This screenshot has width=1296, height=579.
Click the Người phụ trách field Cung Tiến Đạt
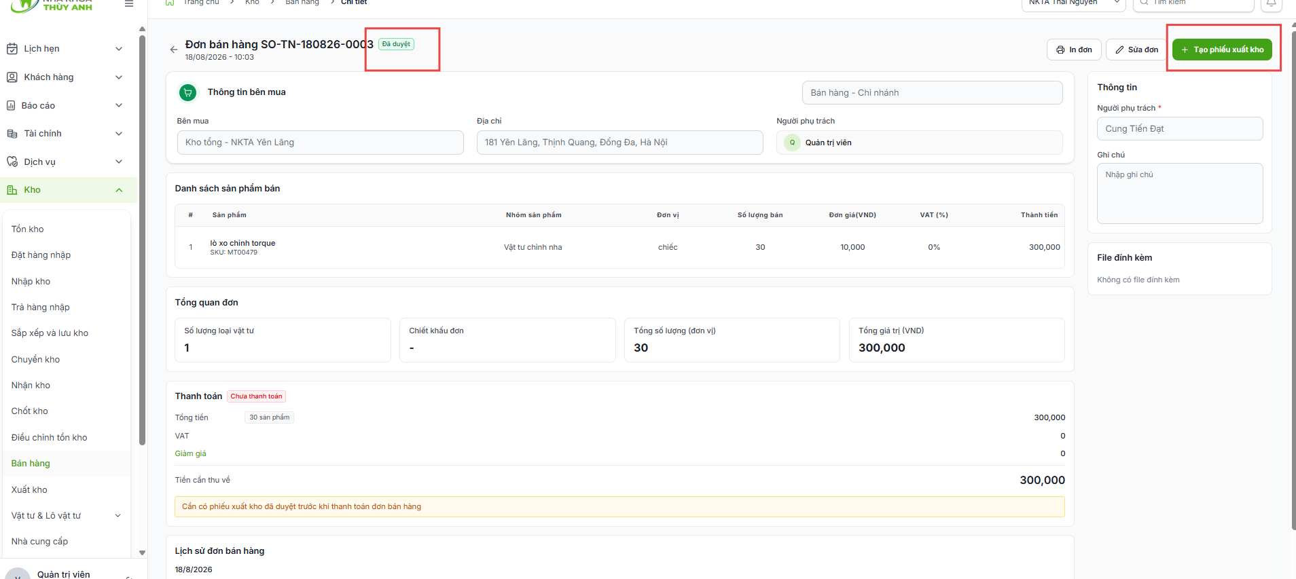[x=1180, y=129]
